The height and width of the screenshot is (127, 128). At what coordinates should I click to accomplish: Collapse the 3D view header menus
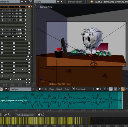coord(46,89)
